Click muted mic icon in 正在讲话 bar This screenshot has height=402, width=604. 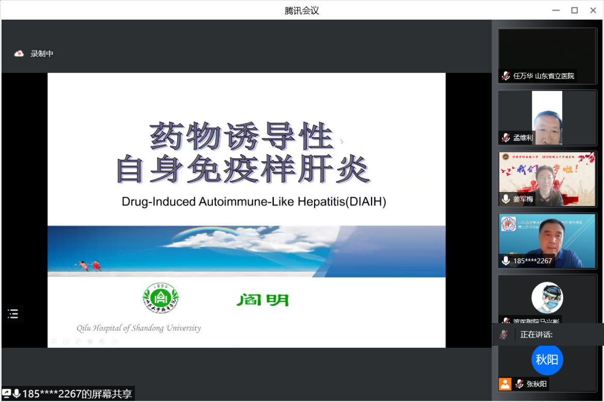(x=503, y=334)
